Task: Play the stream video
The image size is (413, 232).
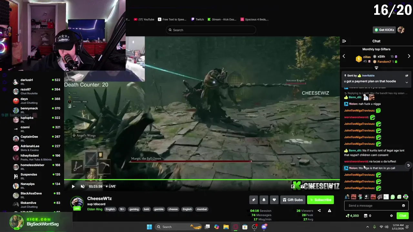Action: 73,186
